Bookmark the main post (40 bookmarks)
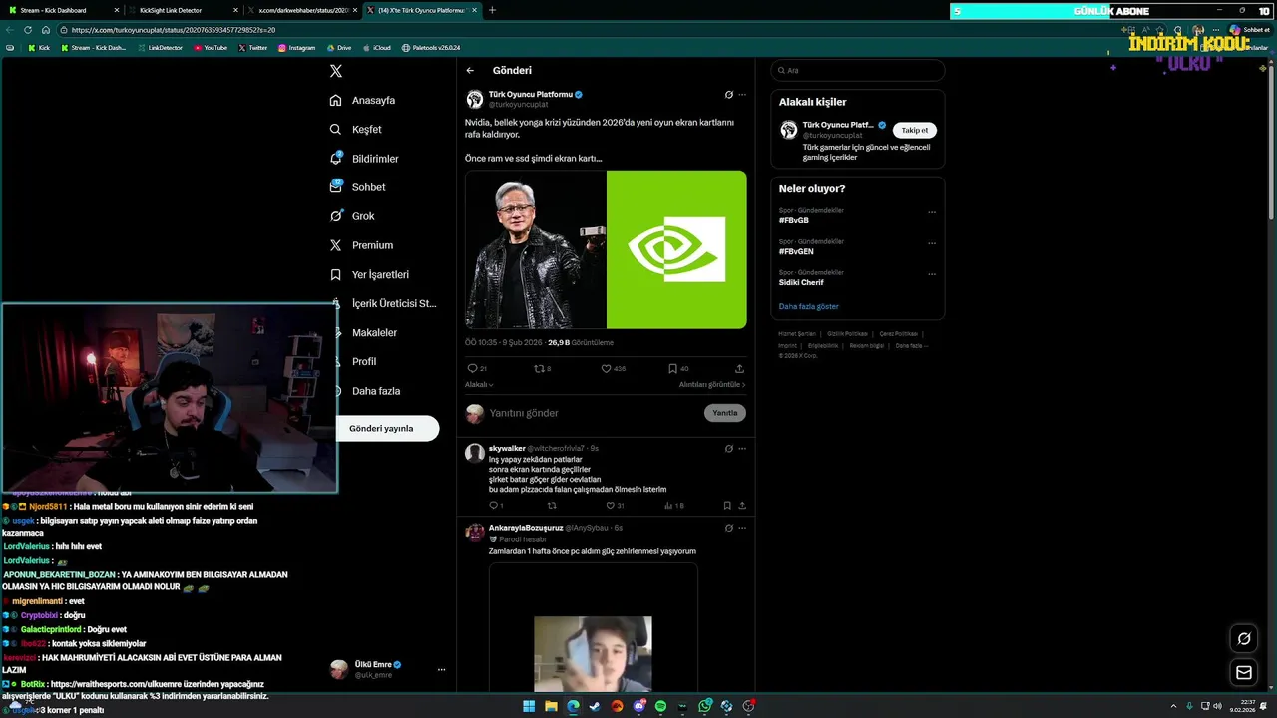Screen dimensions: 1277x718 (678, 368)
